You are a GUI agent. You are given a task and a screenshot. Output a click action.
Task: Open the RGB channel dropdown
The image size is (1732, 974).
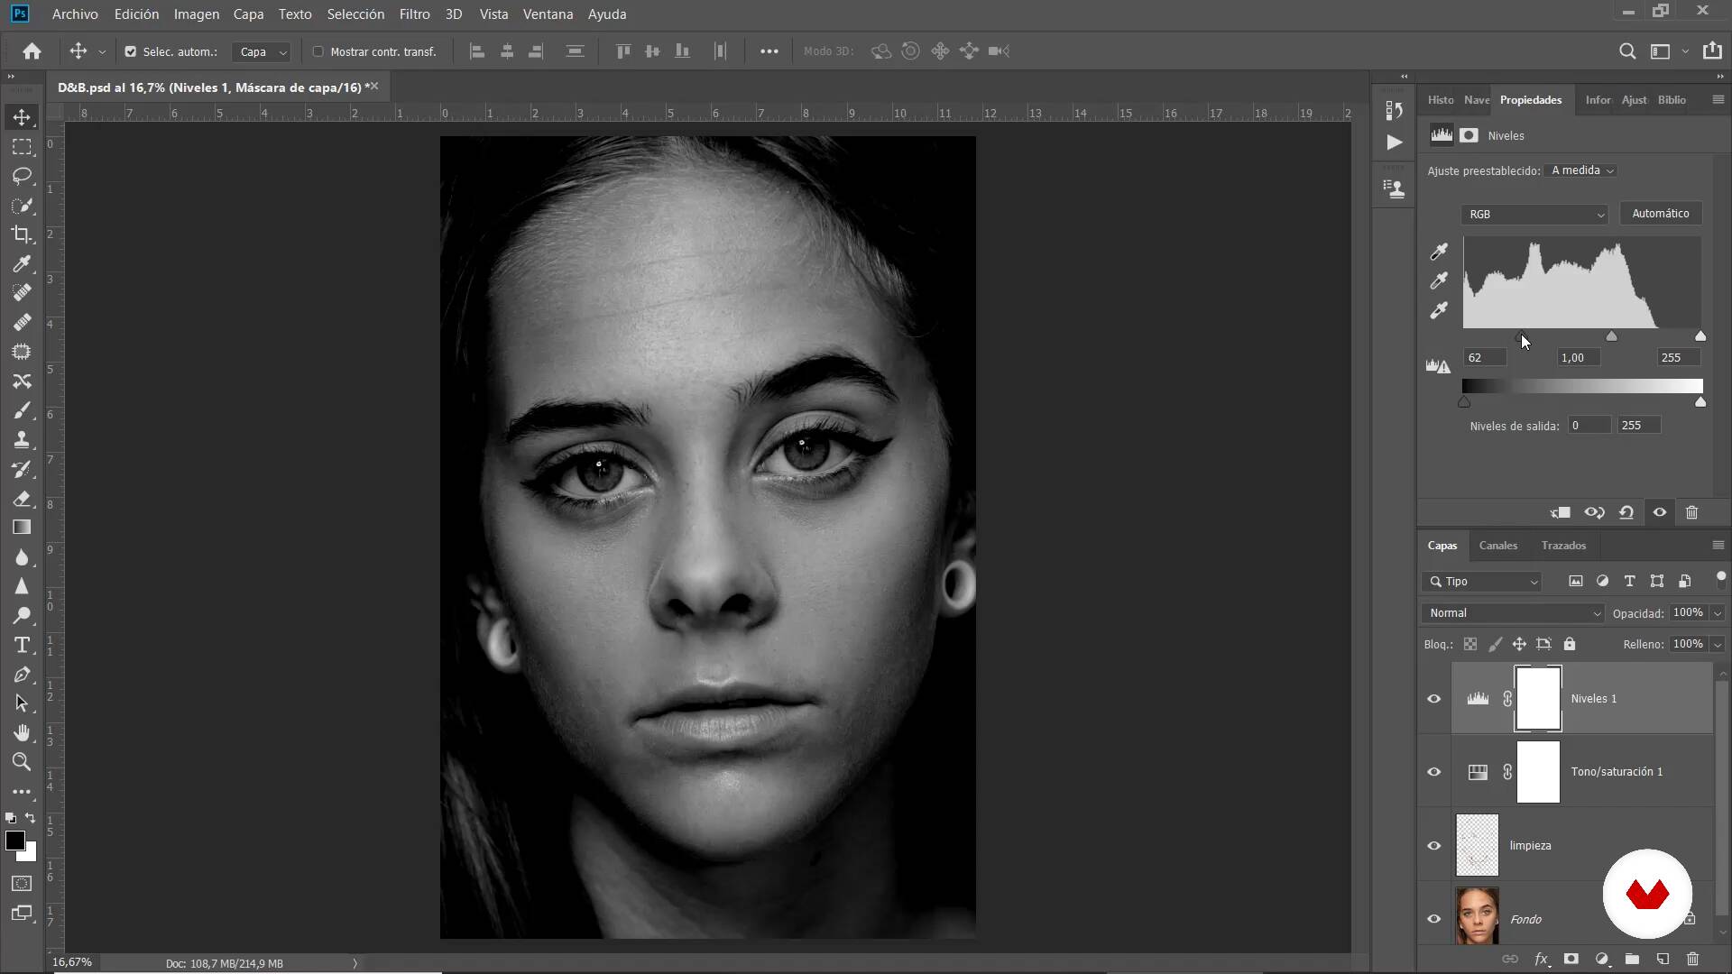tap(1534, 215)
